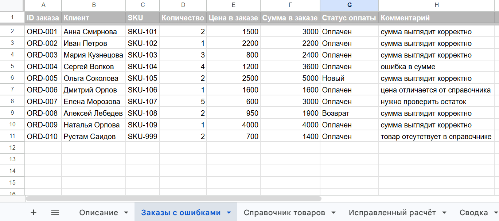Select the Возврат payment status cell
The image size is (499, 221).
350,113
